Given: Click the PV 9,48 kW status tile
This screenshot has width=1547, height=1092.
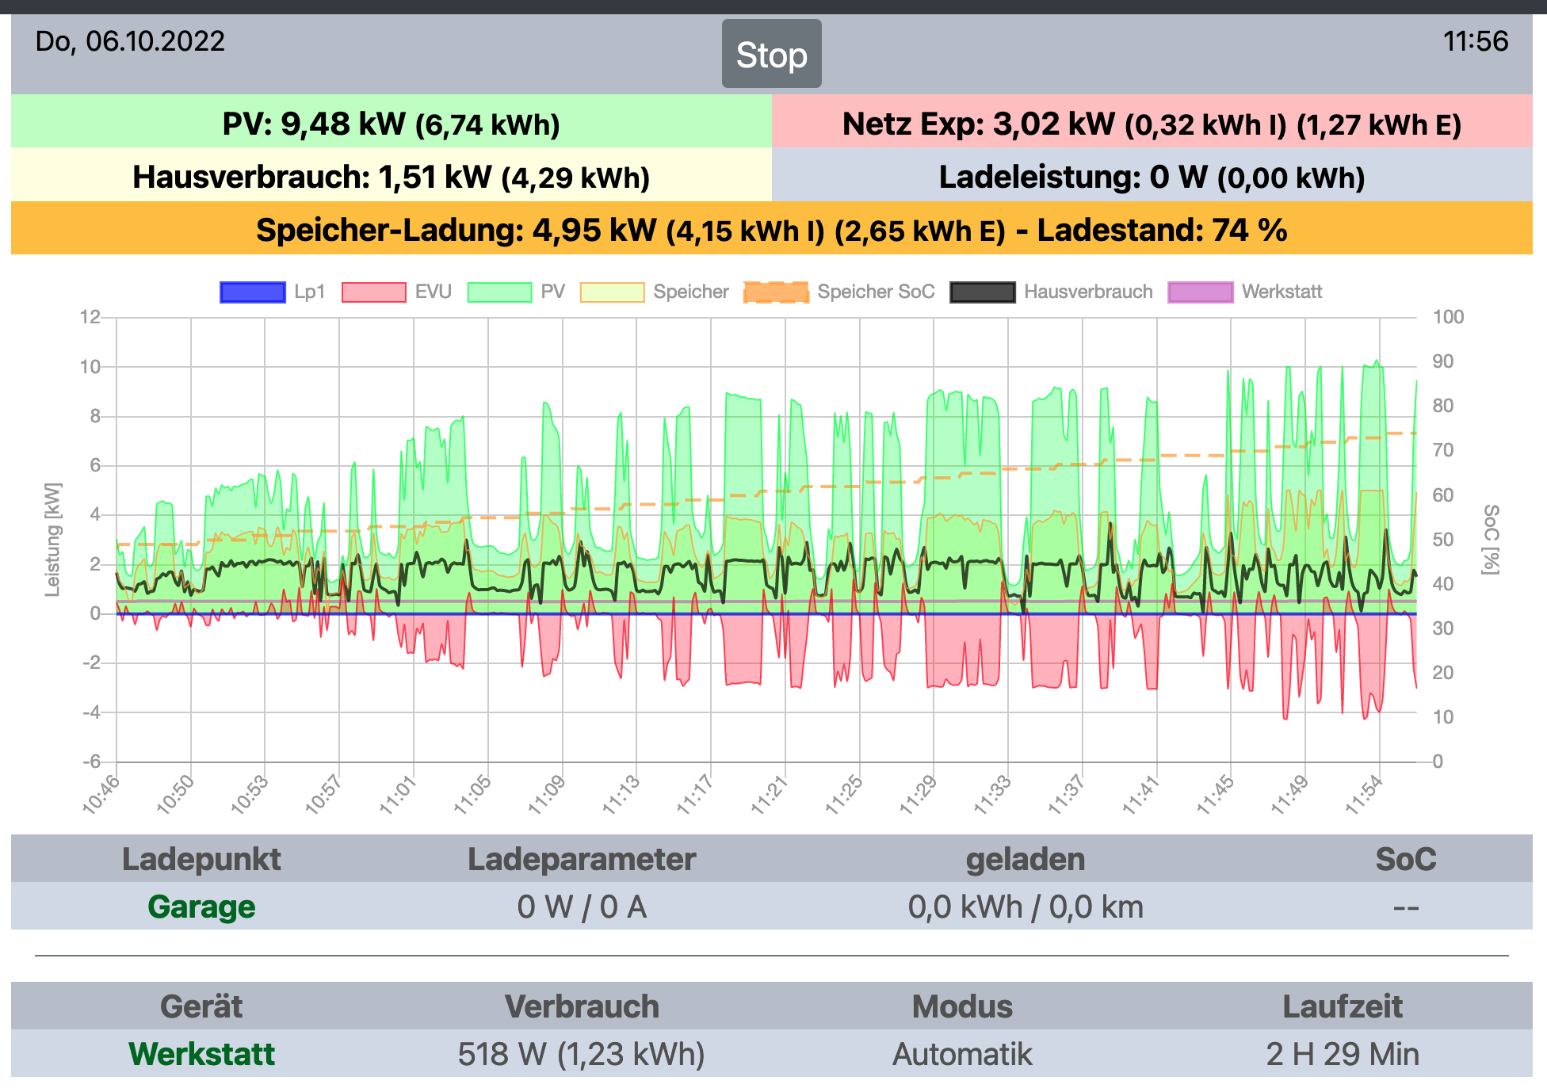Looking at the screenshot, I should tap(391, 124).
